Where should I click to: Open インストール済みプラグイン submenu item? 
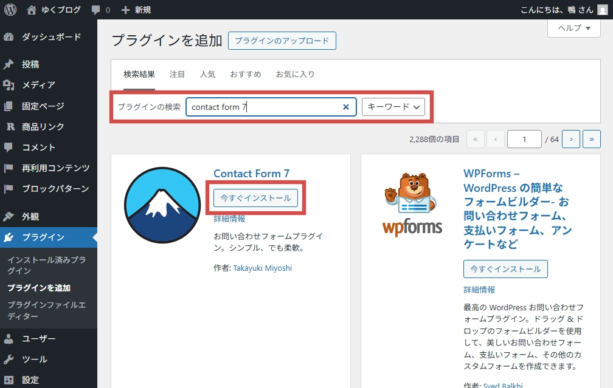click(46, 265)
